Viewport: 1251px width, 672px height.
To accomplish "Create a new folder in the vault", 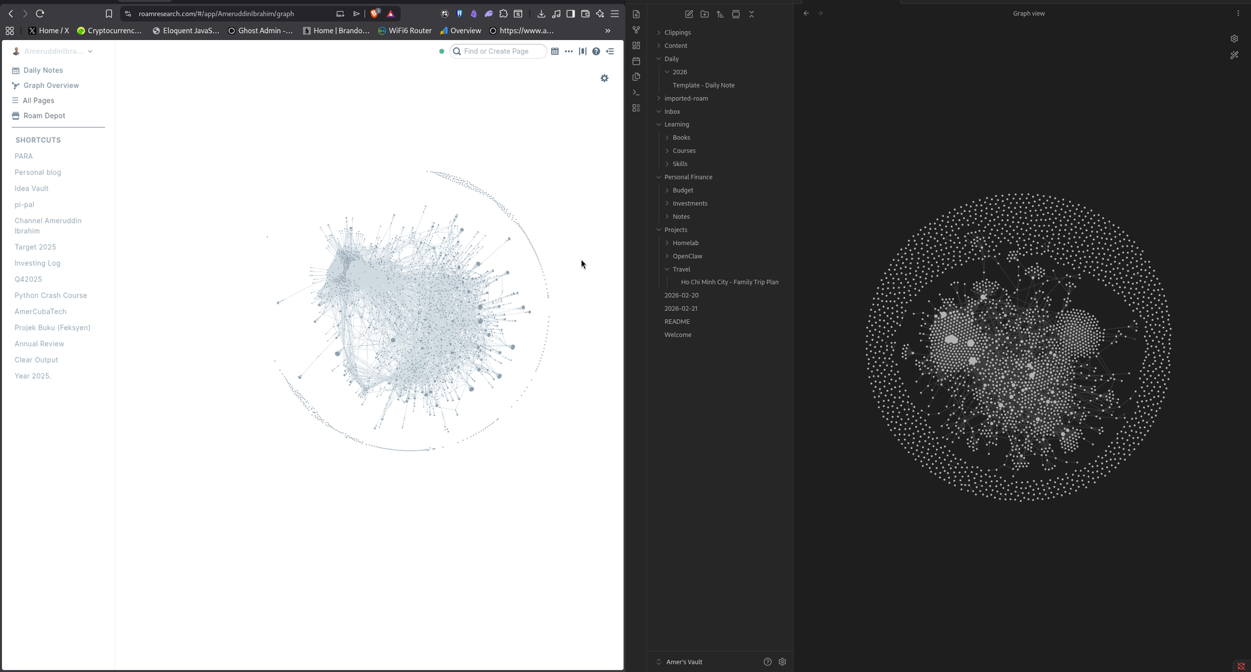I will click(x=704, y=14).
